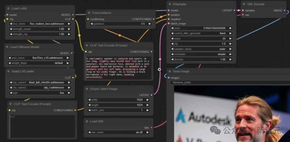Open the sampler_name dropdown showing euler

[201, 49]
